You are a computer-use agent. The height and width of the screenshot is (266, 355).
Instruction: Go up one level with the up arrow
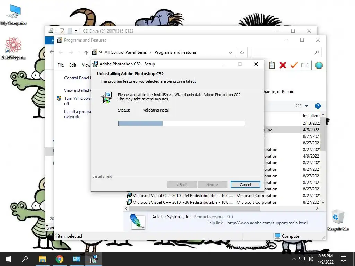86,53
